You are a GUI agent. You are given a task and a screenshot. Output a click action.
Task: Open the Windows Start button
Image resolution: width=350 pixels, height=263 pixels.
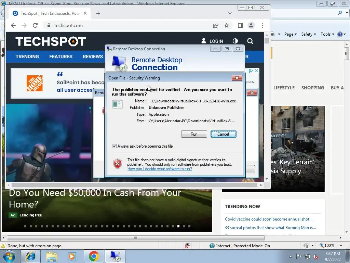tap(9, 256)
